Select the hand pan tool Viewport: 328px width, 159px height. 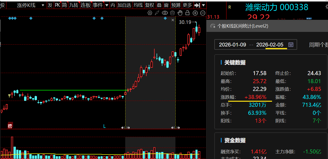coord(180,13)
